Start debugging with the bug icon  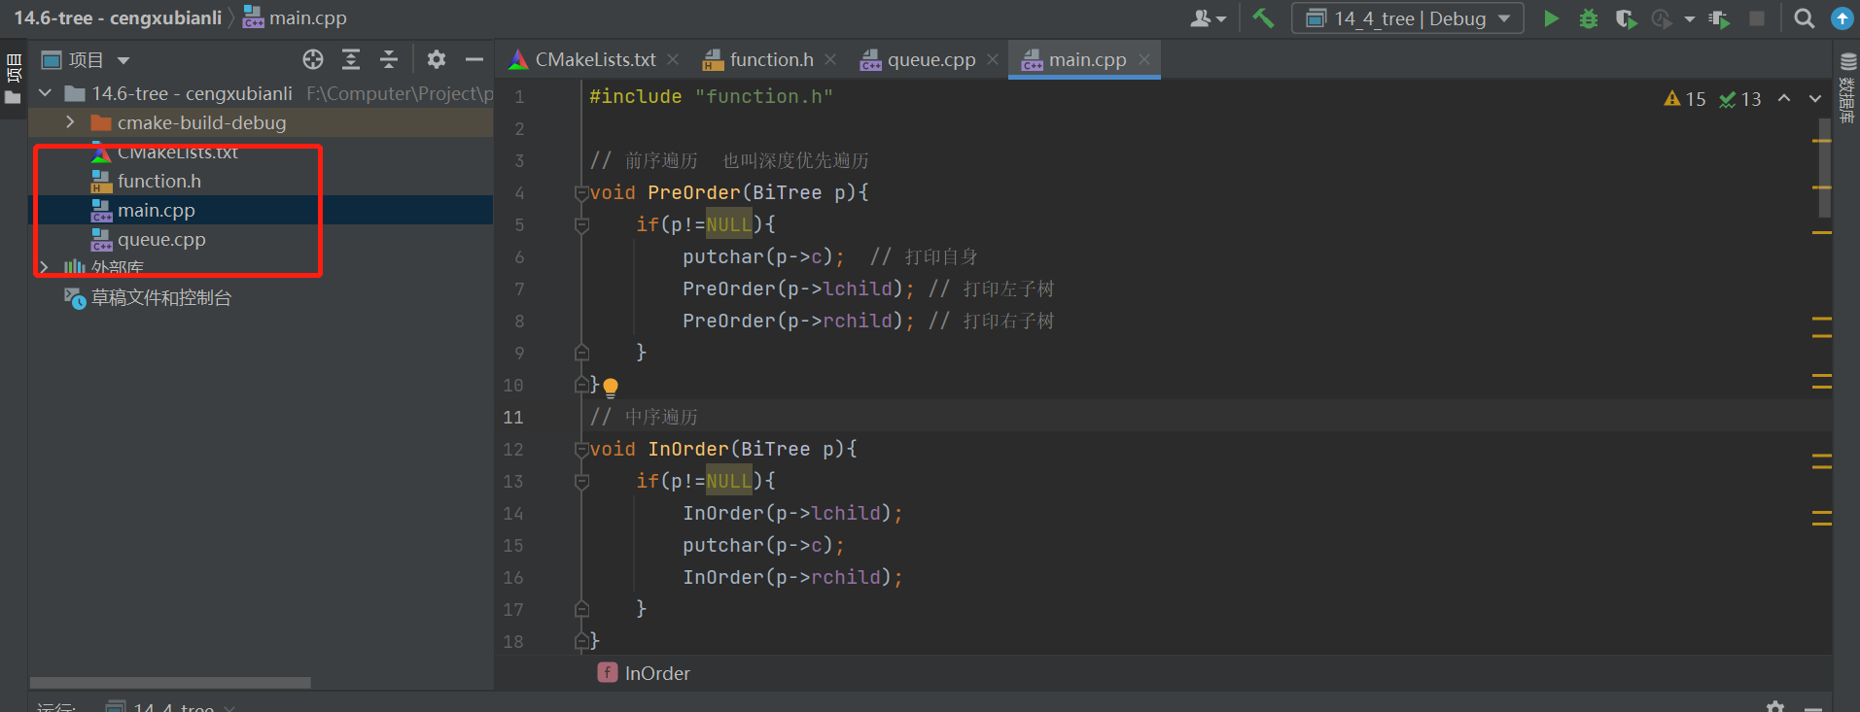(x=1589, y=18)
